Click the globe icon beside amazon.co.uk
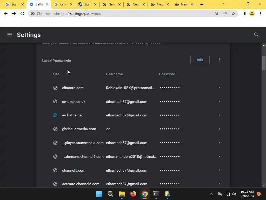 (x=55, y=102)
